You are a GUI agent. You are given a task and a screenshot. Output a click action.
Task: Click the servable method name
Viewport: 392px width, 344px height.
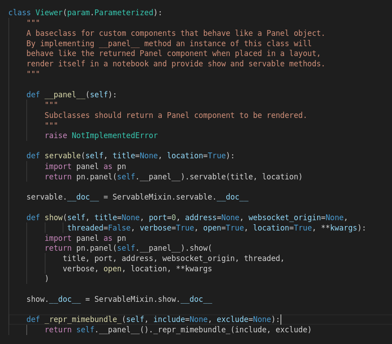coord(63,156)
